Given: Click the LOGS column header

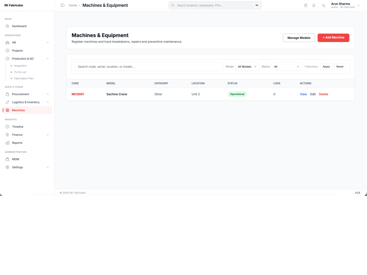Looking at the screenshot, I should [x=277, y=84].
